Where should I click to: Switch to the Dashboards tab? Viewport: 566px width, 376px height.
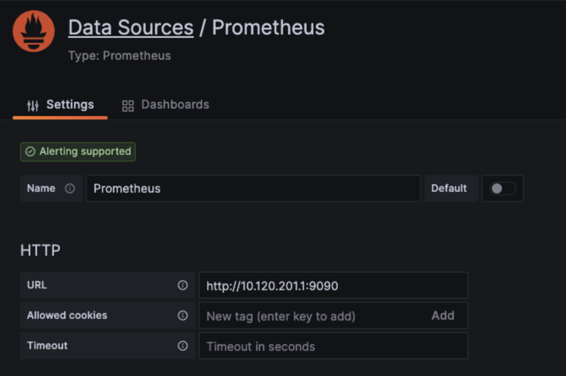[x=175, y=105]
